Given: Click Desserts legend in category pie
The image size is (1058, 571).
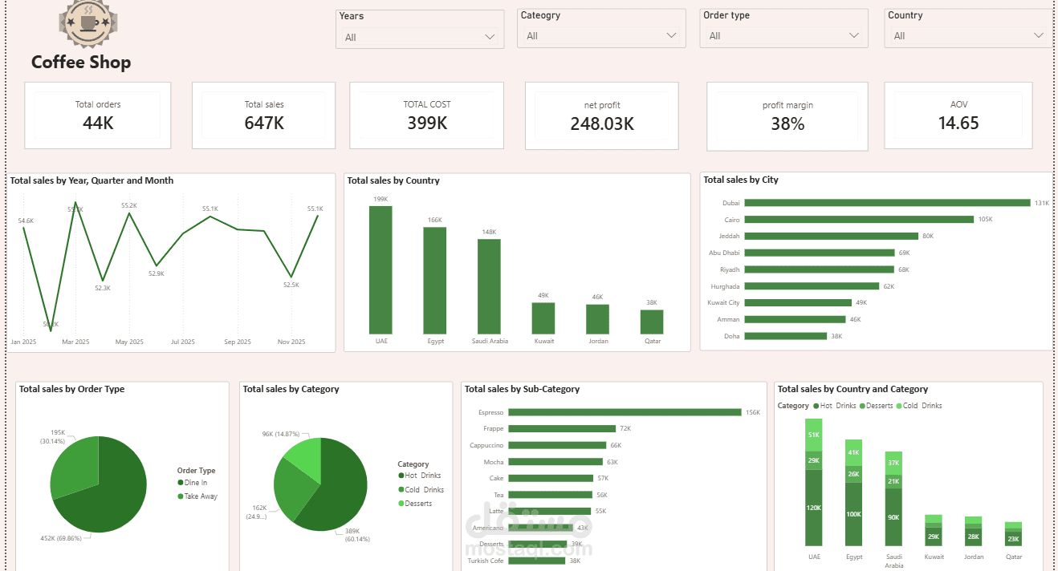Looking at the screenshot, I should pos(415,504).
